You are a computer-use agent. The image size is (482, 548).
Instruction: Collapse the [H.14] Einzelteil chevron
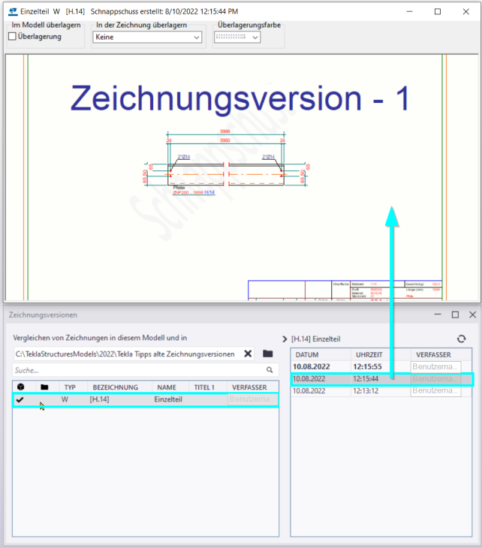tap(285, 339)
